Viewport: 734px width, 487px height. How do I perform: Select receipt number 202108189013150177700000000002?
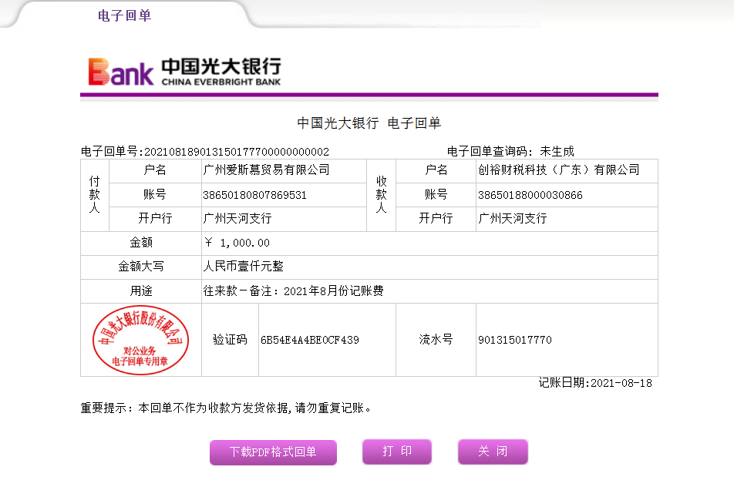(237, 152)
